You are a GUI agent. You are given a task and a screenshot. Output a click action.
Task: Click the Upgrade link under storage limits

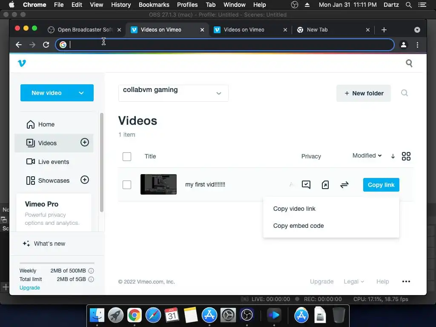coord(29,287)
